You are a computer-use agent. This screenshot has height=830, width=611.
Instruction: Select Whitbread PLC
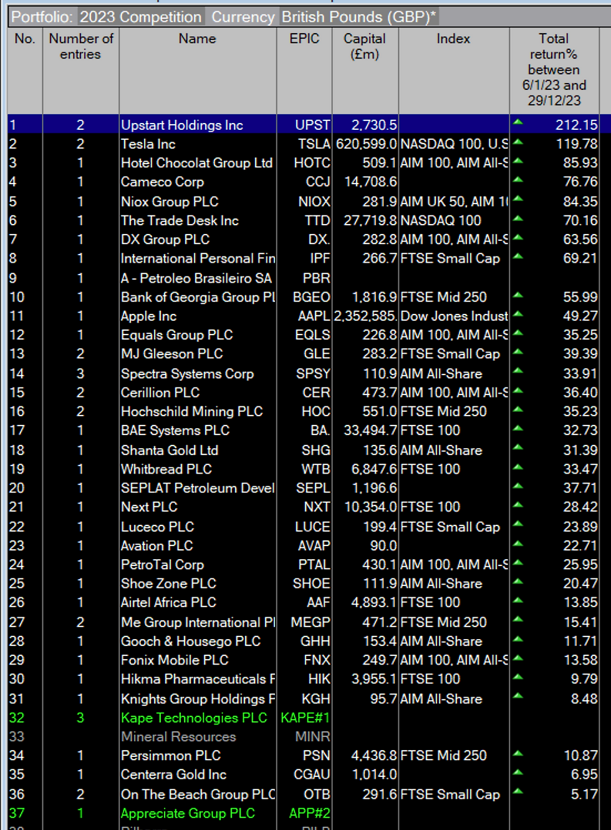click(166, 469)
